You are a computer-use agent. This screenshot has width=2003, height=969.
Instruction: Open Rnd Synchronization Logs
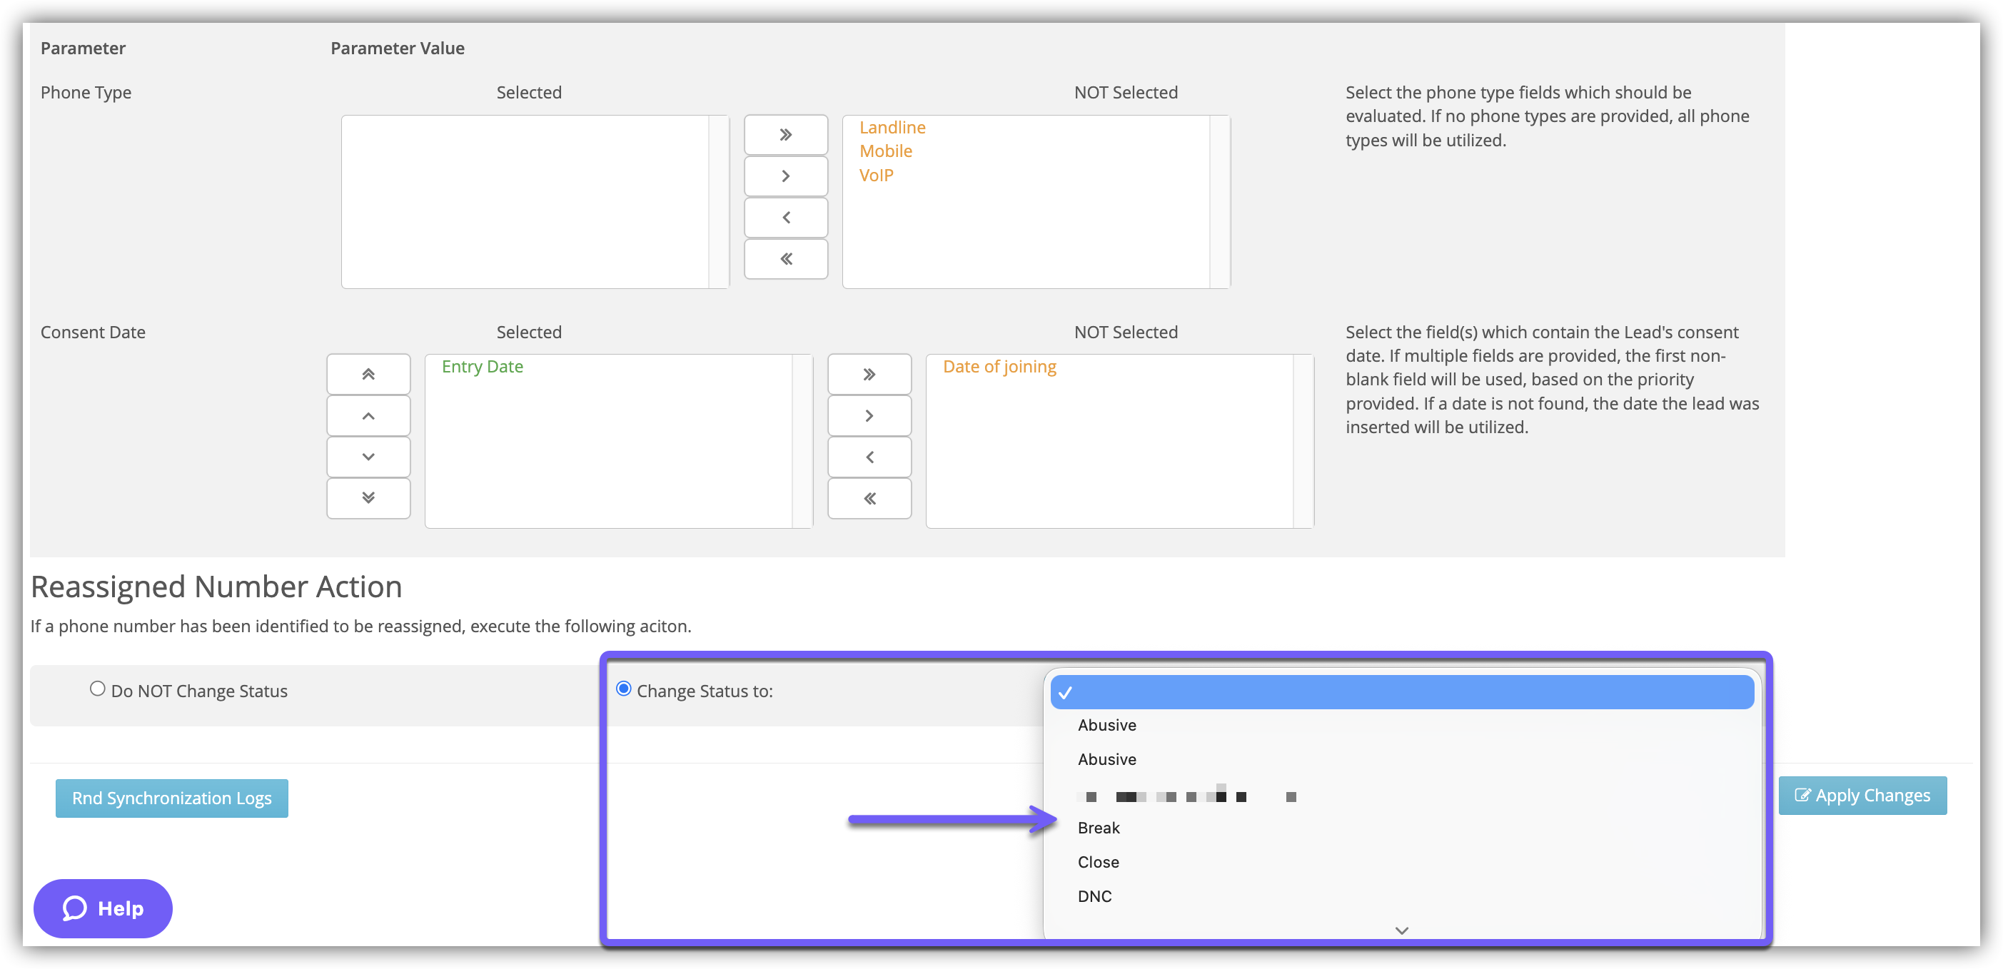coord(172,798)
